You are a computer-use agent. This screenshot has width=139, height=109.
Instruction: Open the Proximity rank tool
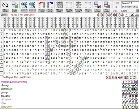tap(78, 7)
